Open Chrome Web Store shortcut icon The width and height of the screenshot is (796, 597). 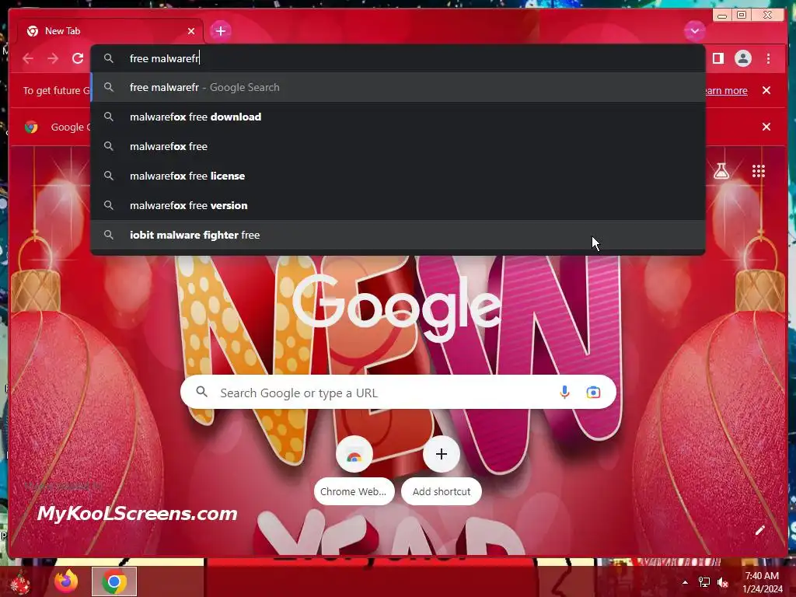(354, 454)
